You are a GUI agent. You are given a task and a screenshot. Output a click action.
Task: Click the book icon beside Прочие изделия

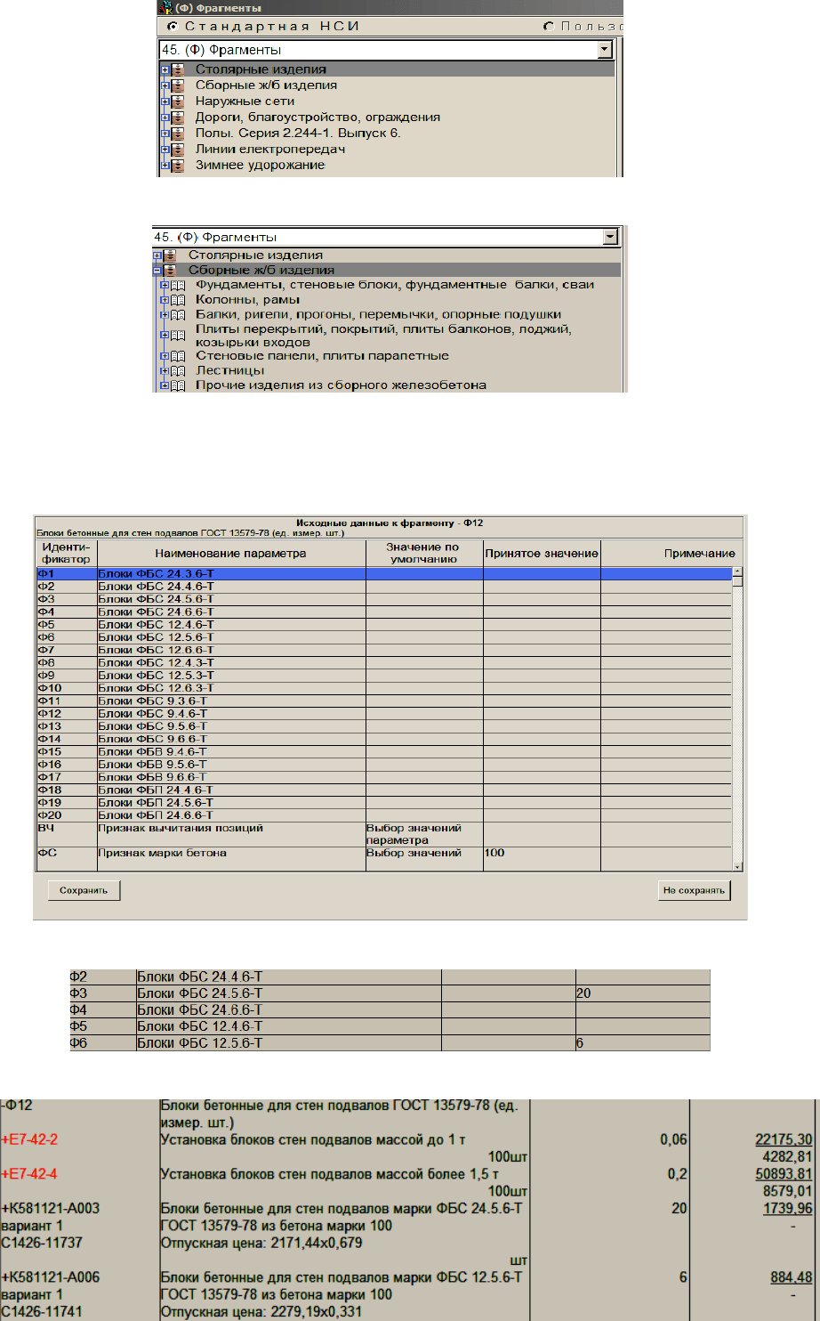[178, 386]
